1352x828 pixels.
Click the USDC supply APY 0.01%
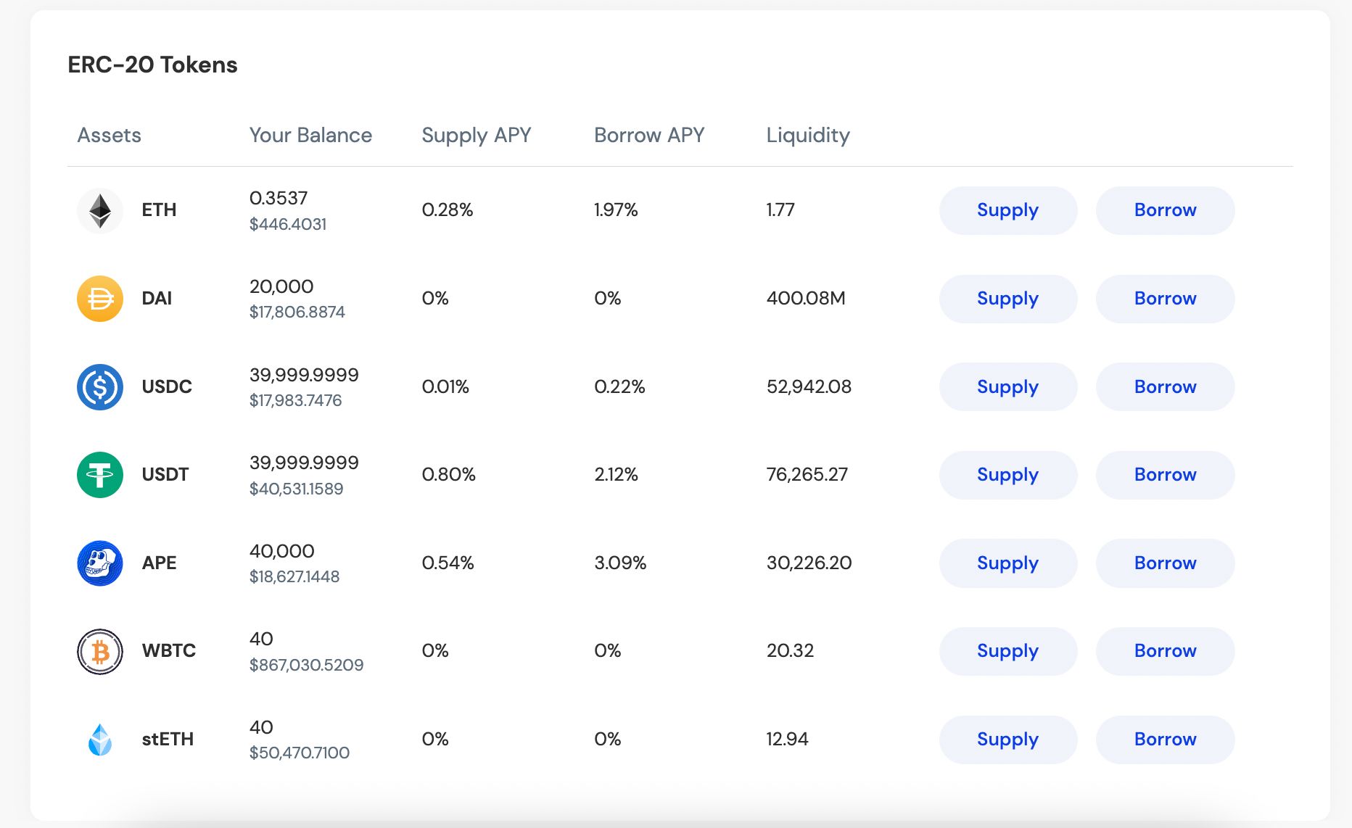(445, 386)
